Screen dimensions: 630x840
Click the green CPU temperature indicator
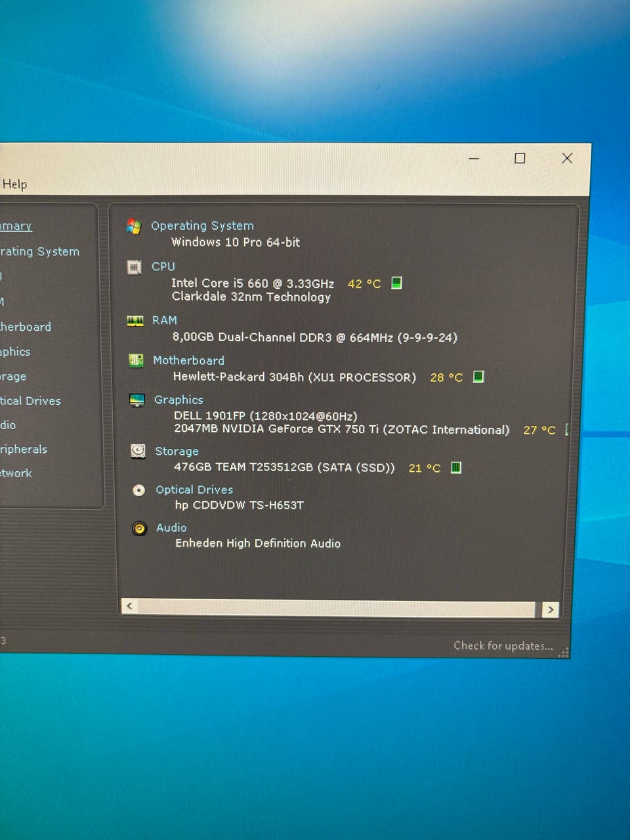pos(396,283)
